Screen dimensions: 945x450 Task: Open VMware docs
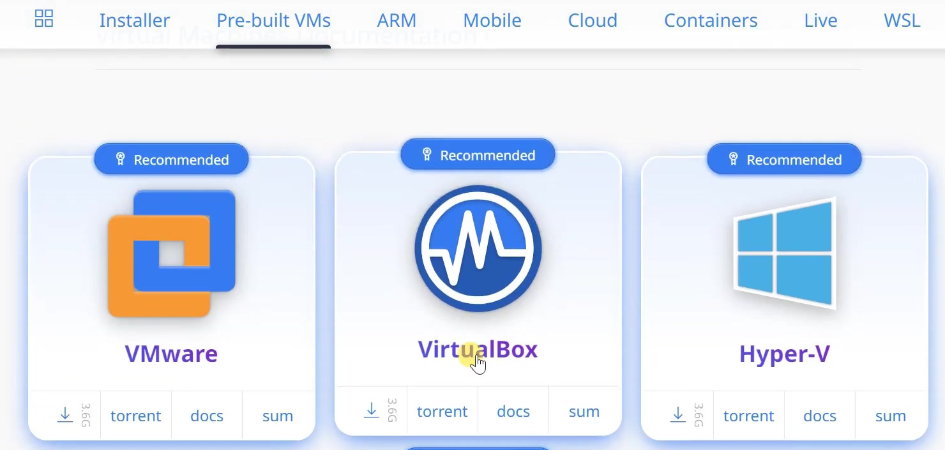(207, 416)
